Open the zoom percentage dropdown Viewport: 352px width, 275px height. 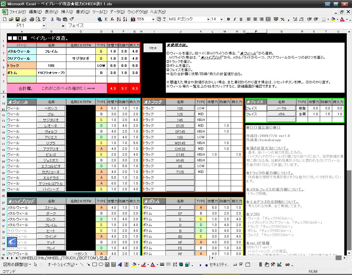point(153,19)
